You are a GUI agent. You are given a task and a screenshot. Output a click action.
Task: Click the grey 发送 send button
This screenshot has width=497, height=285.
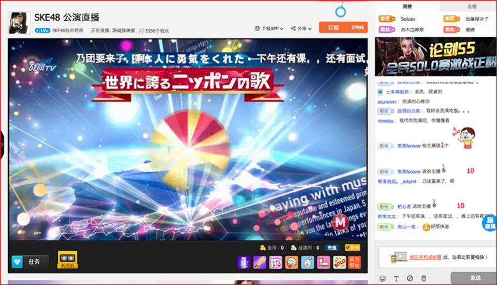[474, 278]
